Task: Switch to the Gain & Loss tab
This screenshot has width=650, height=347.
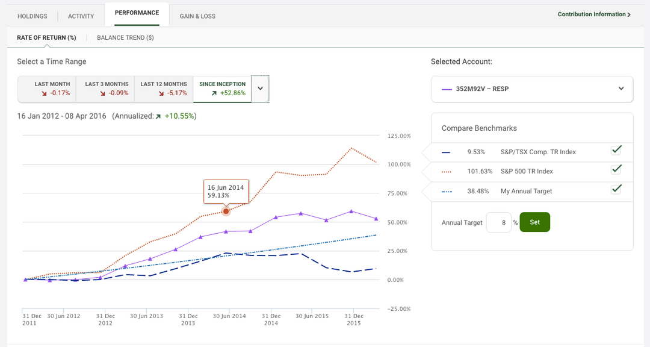Action: point(197,16)
